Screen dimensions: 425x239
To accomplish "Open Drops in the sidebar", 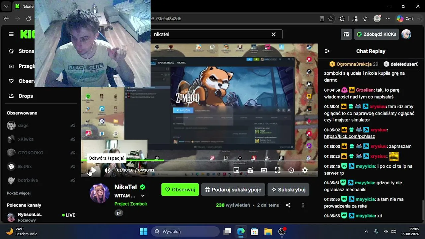I will coord(21,96).
